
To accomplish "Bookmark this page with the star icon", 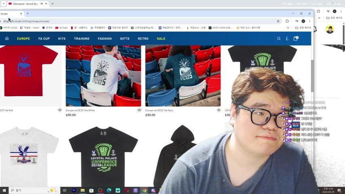I will [278, 21].
